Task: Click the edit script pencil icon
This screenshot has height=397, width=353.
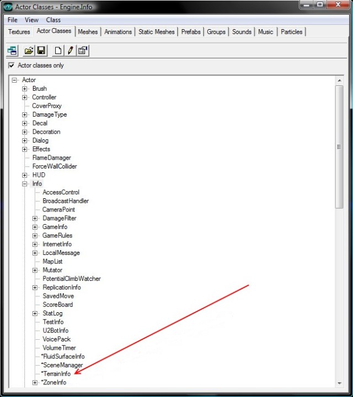Action: (x=70, y=51)
